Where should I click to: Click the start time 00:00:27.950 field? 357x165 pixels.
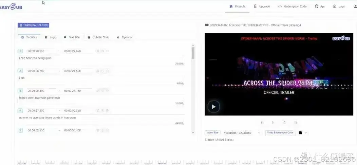pyautogui.click(x=41, y=111)
